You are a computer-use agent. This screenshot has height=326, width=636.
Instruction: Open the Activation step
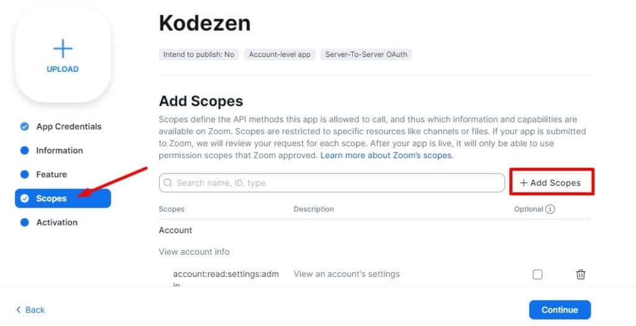coord(57,222)
